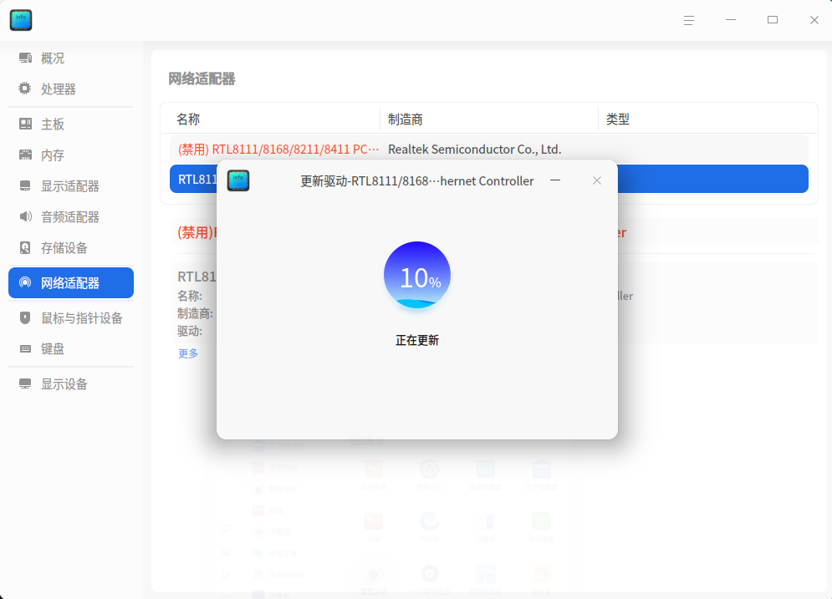Minimize the device manager main window
Image resolution: width=832 pixels, height=599 pixels.
coord(731,20)
